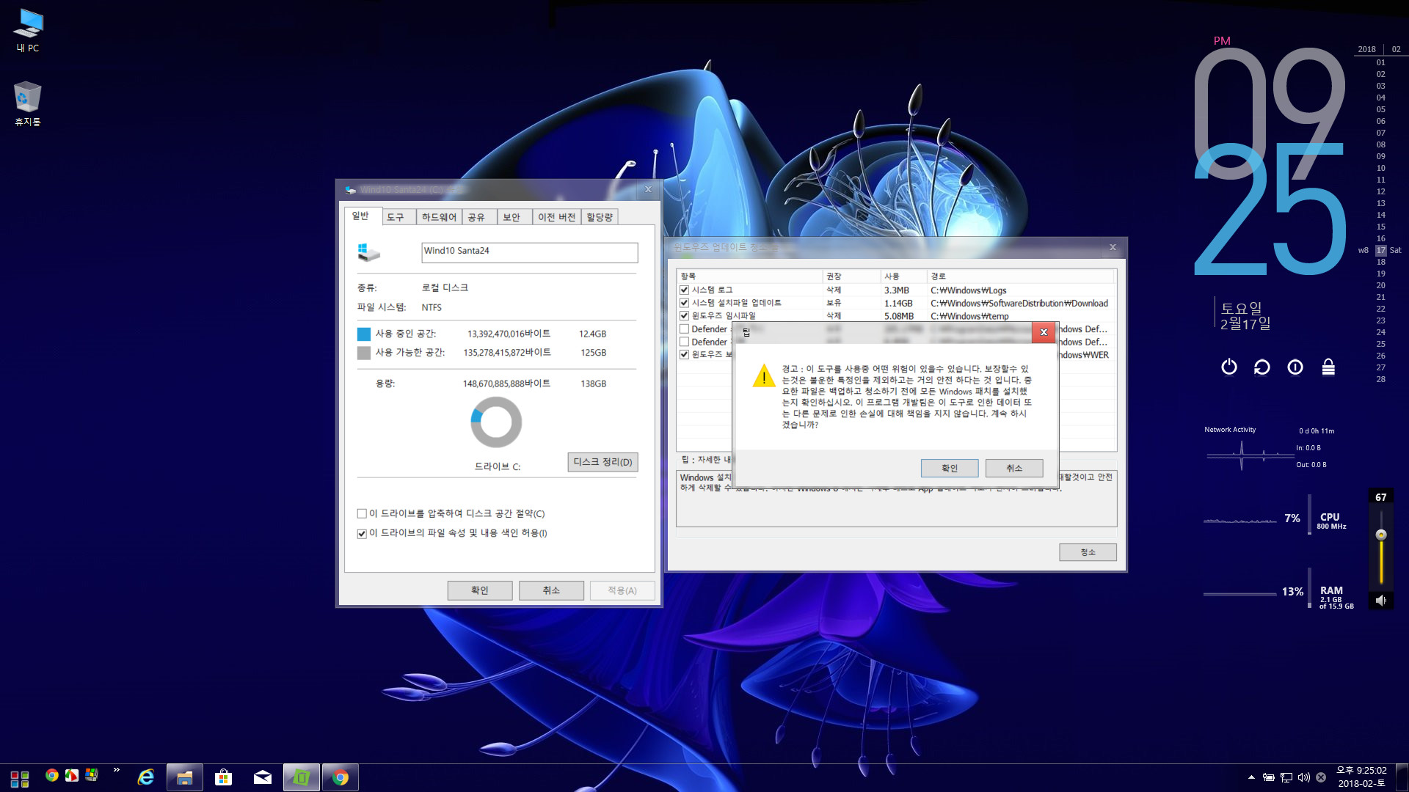Open Microsoft Store on taskbar
This screenshot has height=792, width=1409.
(x=223, y=777)
